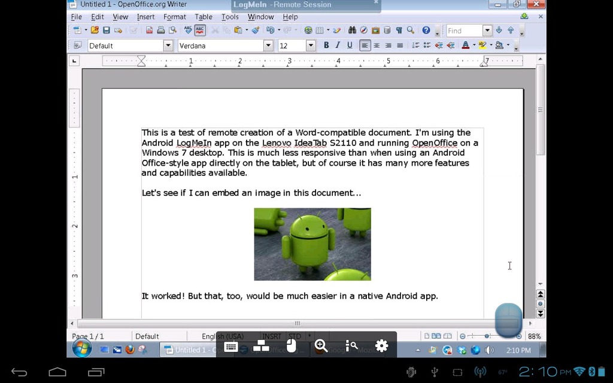Image resolution: width=613 pixels, height=383 pixels.
Task: Open the Zoom magnifier in the toolbar
Action: click(x=410, y=30)
